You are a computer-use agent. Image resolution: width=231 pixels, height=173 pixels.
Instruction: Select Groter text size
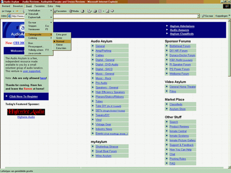[x=62, y=38]
